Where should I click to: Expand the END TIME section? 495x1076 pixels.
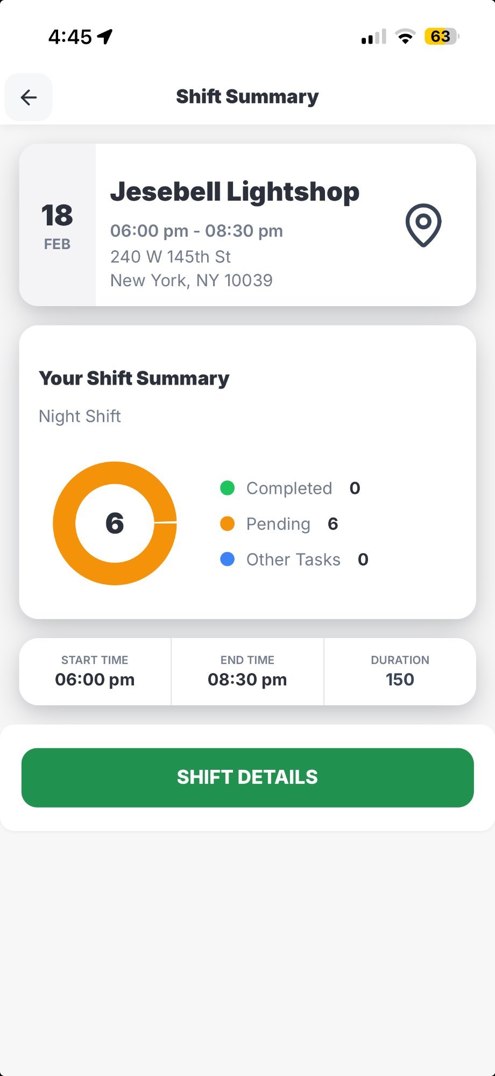[x=247, y=671]
